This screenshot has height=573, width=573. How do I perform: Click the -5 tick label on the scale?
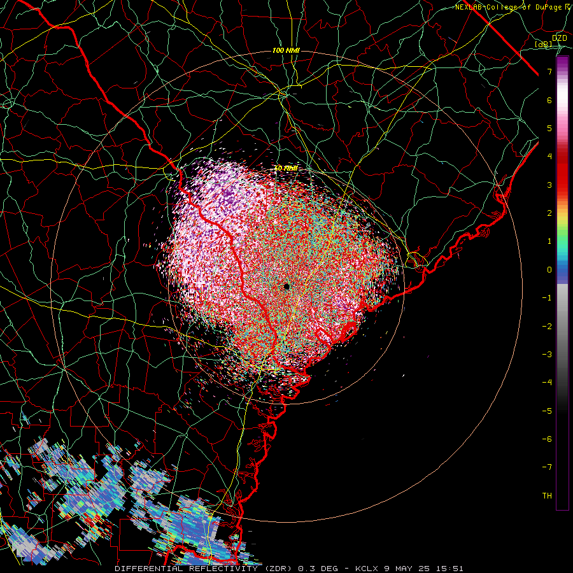coord(547,411)
